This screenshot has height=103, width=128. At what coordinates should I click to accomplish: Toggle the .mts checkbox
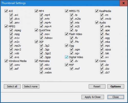tap(72, 23)
